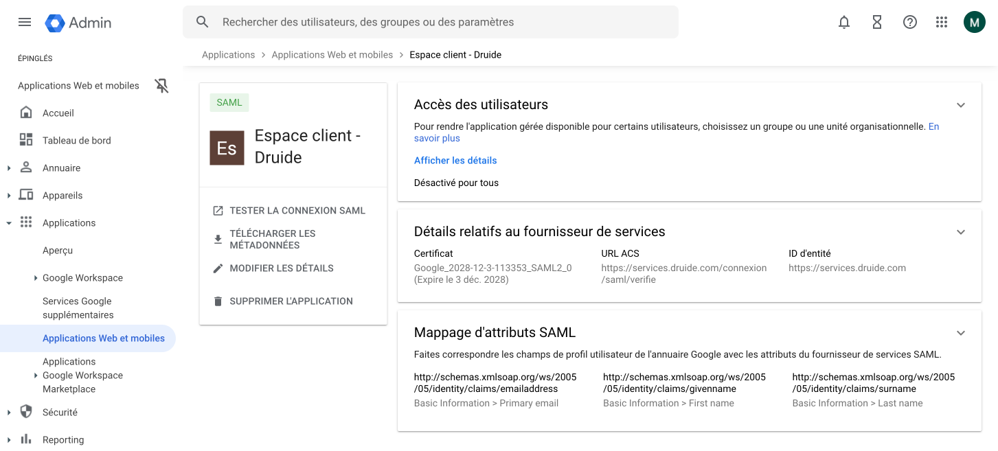The image size is (998, 451).
Task: Expand Annuaire in the sidebar
Action: click(9, 168)
